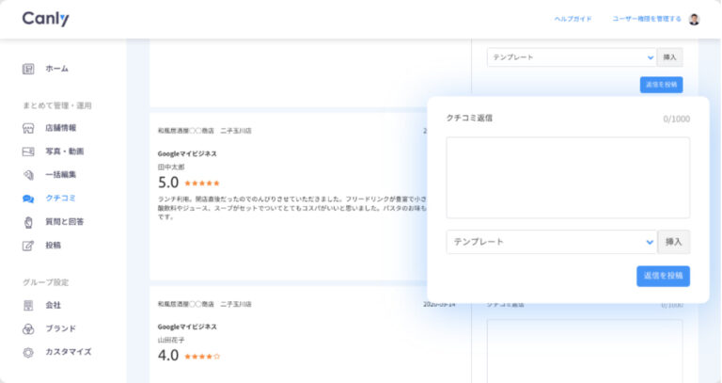Click the Q&A icon in sidebar
The width and height of the screenshot is (722, 383).
(28, 222)
